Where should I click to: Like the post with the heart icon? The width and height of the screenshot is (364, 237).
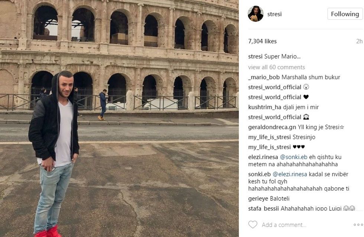coord(253,224)
